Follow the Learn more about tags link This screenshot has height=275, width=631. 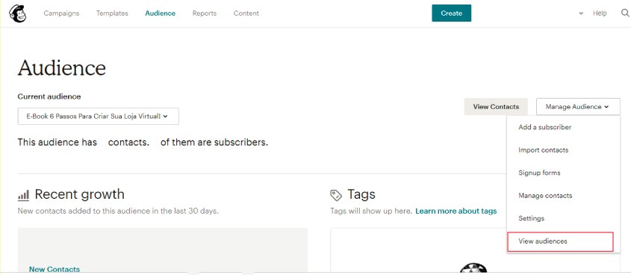tap(456, 211)
